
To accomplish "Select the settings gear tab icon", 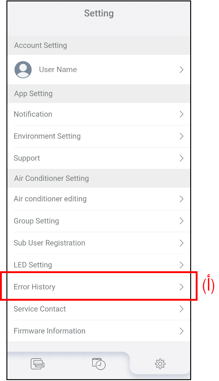I will click(160, 364).
